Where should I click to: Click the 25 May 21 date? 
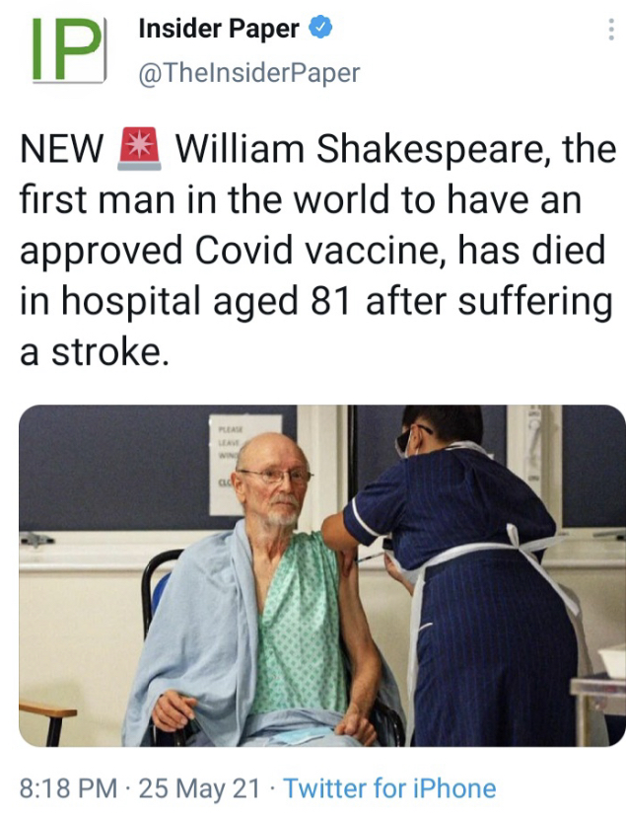point(199,788)
